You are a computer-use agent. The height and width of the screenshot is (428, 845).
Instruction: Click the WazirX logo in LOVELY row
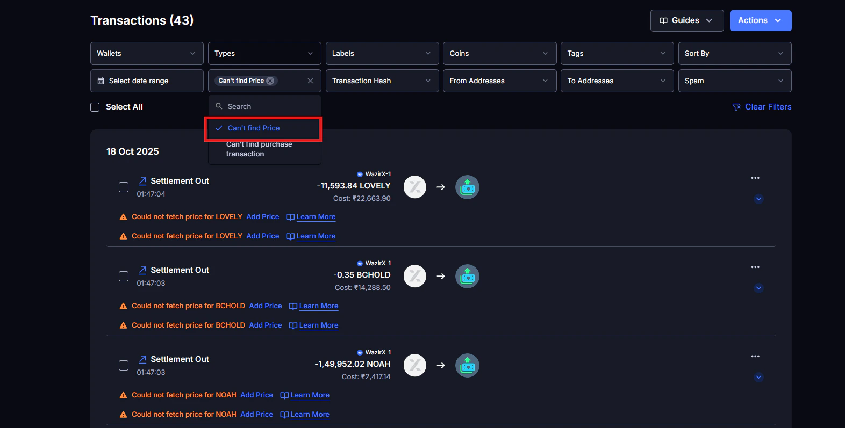[415, 187]
